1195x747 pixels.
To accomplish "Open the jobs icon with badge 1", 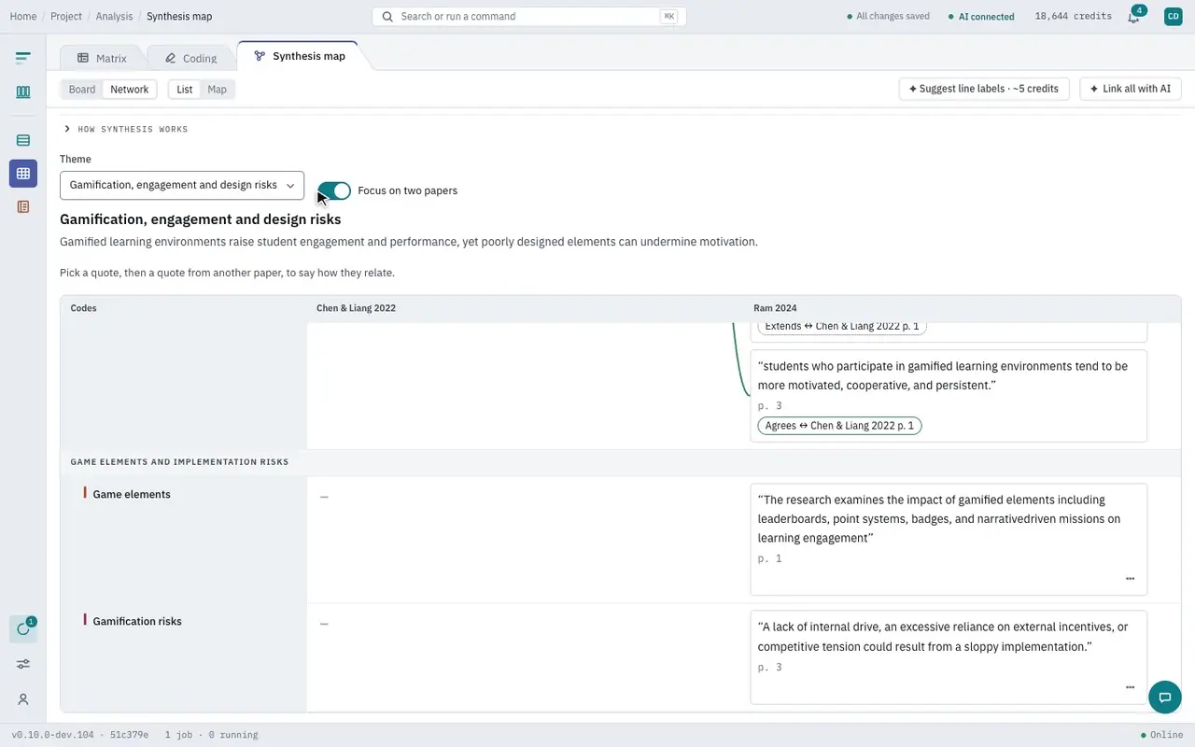I will 23,629.
